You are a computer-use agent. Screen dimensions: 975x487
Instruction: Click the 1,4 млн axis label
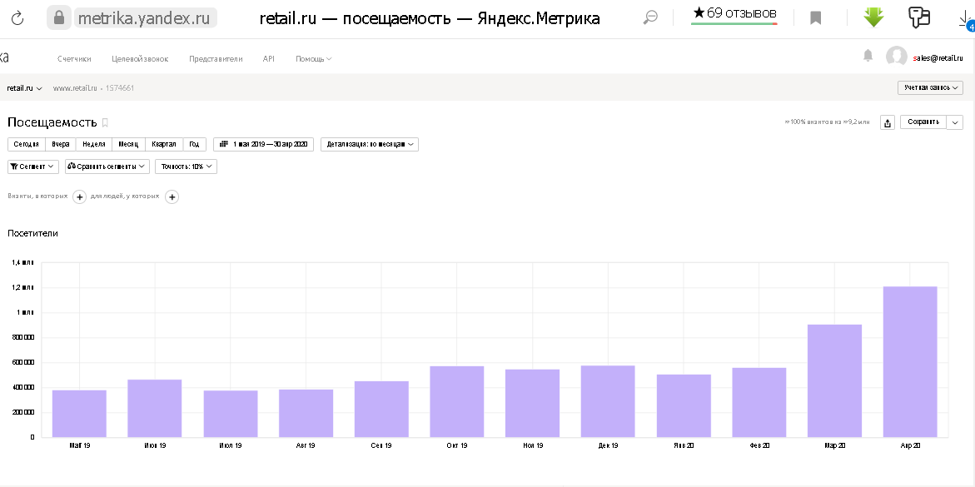point(23,262)
